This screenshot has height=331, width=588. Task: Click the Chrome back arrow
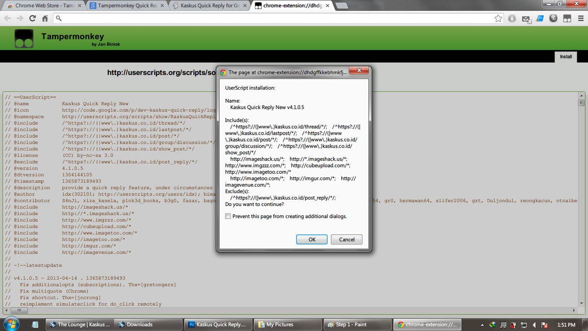(7, 18)
